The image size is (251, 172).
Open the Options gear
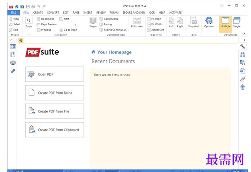click(x=209, y=23)
